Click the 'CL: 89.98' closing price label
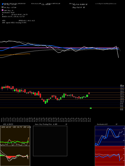Screen dimensions: 125x166 (x=46, y=5)
